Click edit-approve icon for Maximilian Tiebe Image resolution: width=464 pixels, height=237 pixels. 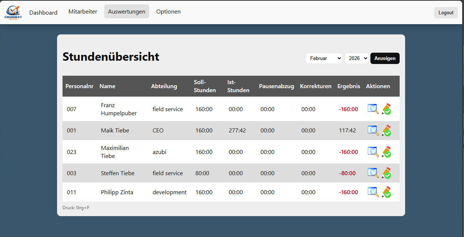[x=386, y=152]
